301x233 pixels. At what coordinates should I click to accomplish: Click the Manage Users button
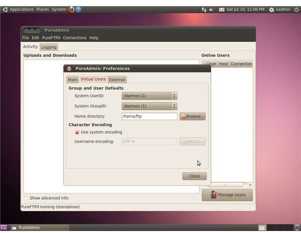(227, 195)
